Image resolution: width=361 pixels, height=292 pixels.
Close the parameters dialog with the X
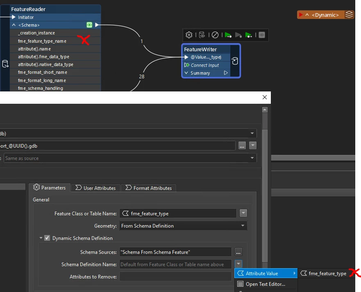tap(265, 97)
